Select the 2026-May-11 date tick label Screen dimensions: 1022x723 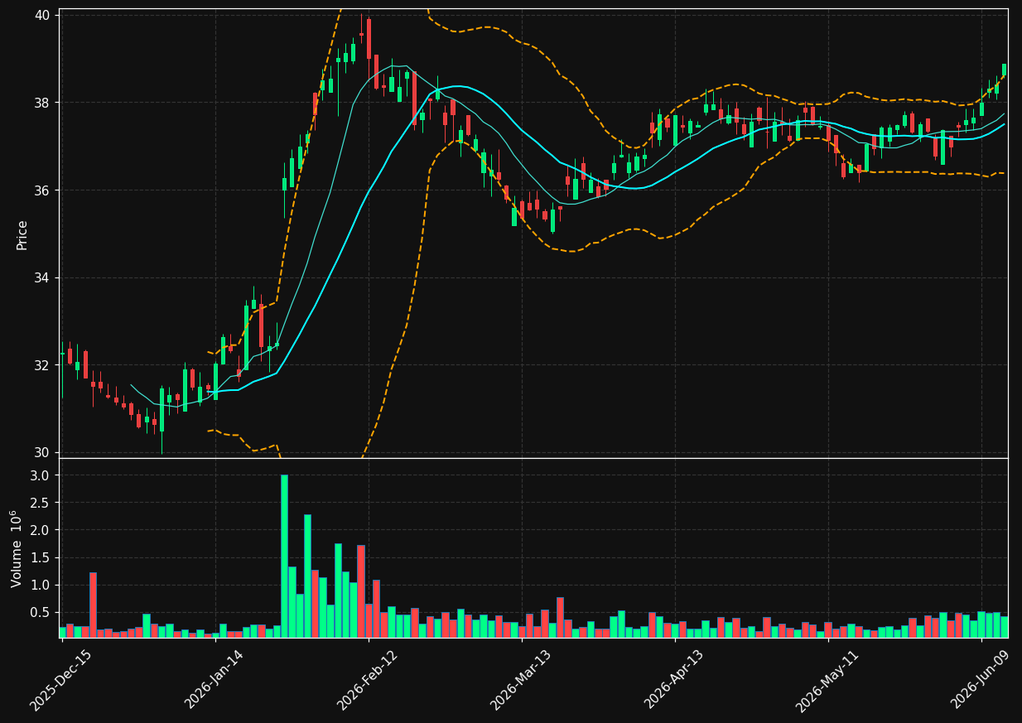point(827,679)
